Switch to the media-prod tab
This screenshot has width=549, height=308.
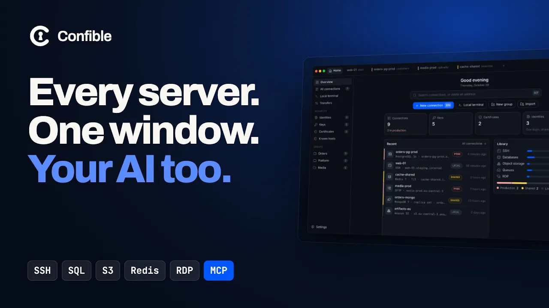[434, 68]
